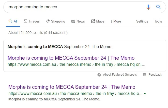Screen dimensions: 168x108
Task: Click the About Featured Snippets link
Action: [120, 75]
